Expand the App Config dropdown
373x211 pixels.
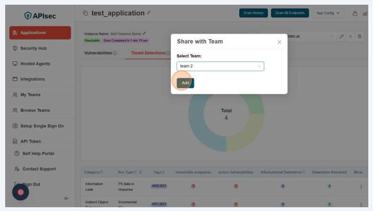[x=328, y=13]
